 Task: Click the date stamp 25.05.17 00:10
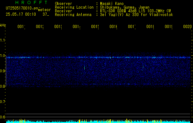tap(21, 14)
